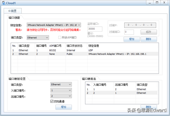Toggle the 双向通道 checkbox
170x116 pixels.
click(52, 101)
